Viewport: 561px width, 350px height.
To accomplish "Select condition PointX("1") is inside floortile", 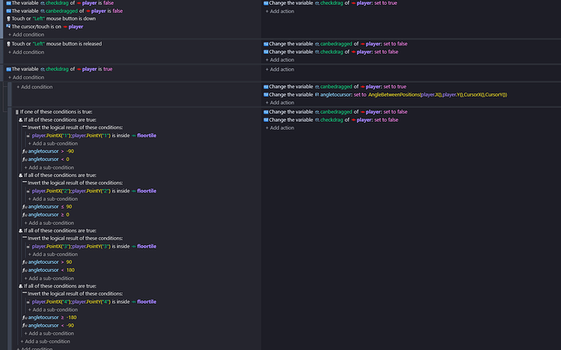I will [91, 136].
